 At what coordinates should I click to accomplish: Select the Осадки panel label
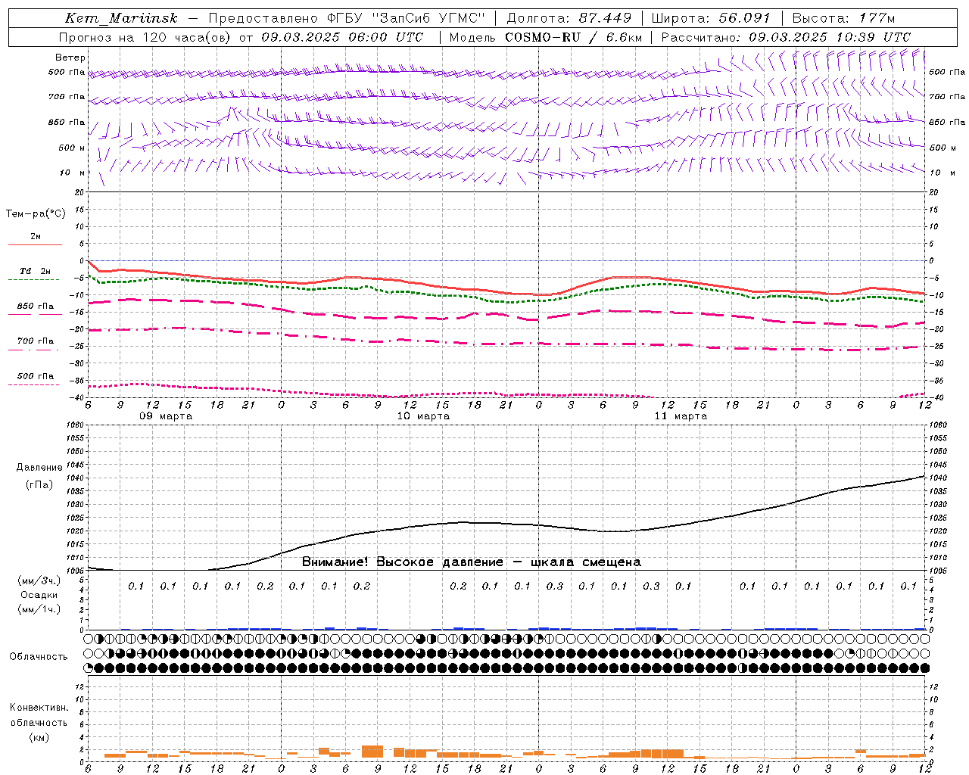(39, 595)
